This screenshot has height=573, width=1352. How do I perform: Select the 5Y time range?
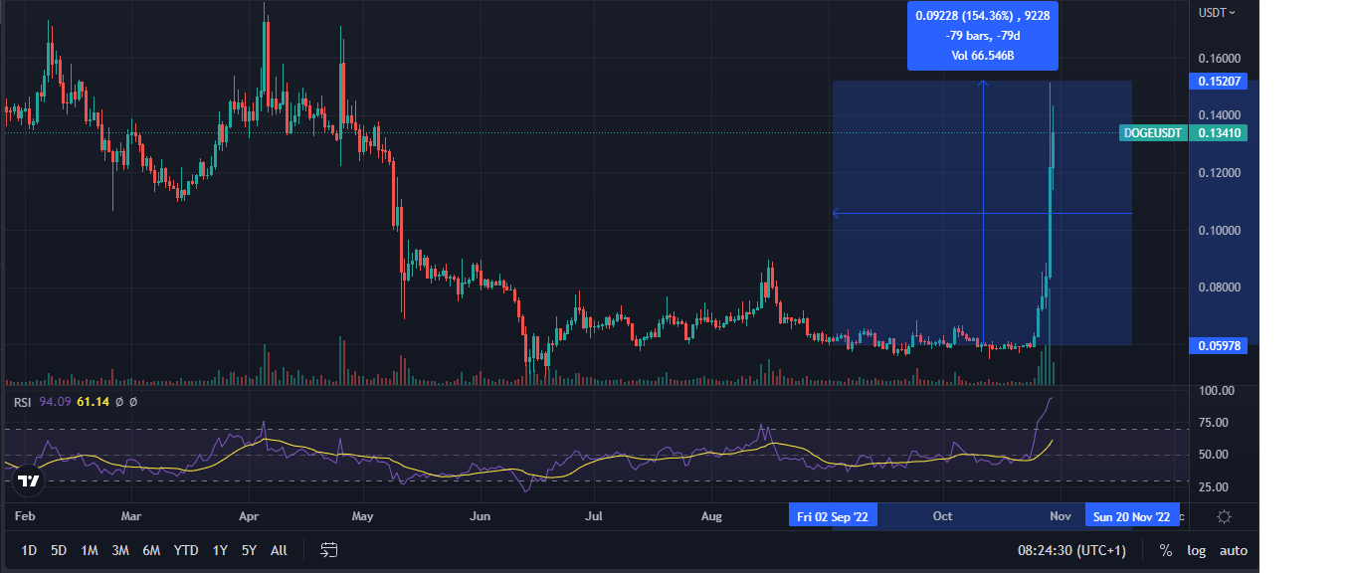coord(249,550)
